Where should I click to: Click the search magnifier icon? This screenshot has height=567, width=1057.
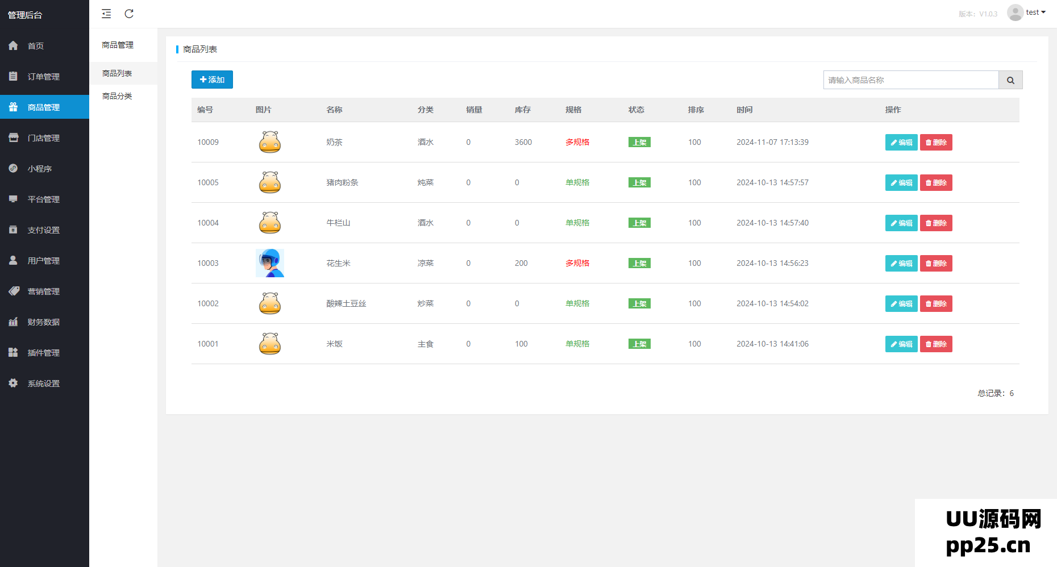click(1010, 80)
